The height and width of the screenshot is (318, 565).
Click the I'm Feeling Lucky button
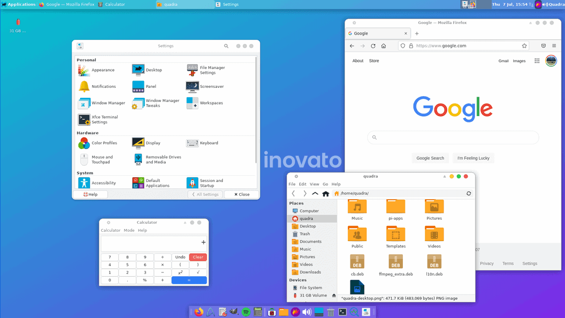(x=473, y=157)
